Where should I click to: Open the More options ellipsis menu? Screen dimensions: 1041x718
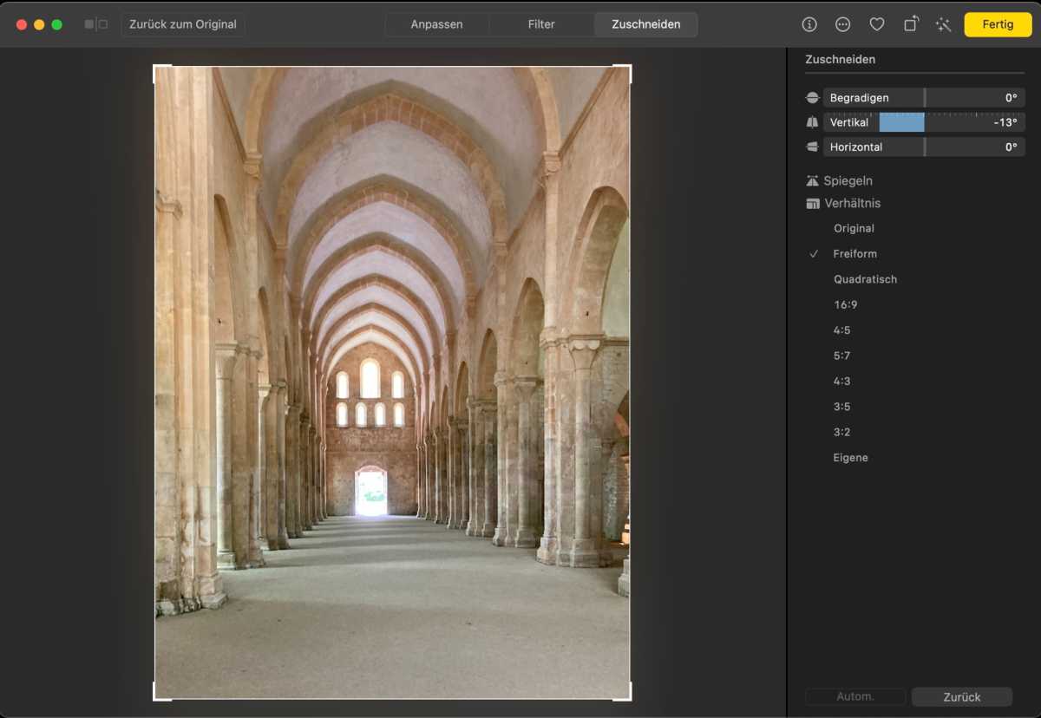point(843,24)
